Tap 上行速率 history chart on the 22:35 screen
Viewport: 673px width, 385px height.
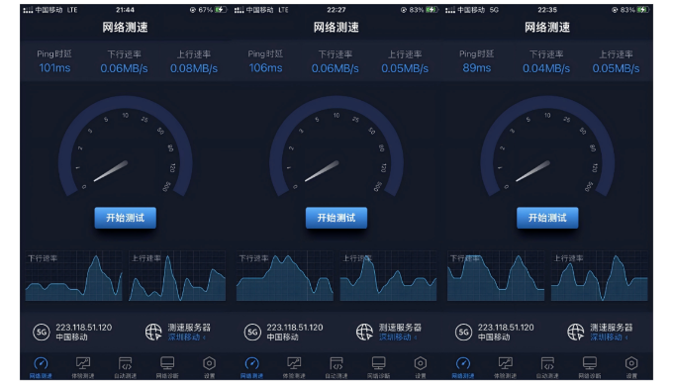(600, 276)
